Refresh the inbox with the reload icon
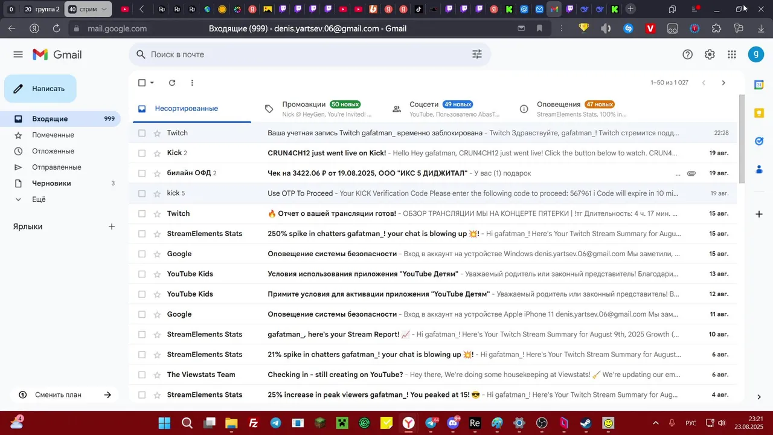 pos(172,83)
